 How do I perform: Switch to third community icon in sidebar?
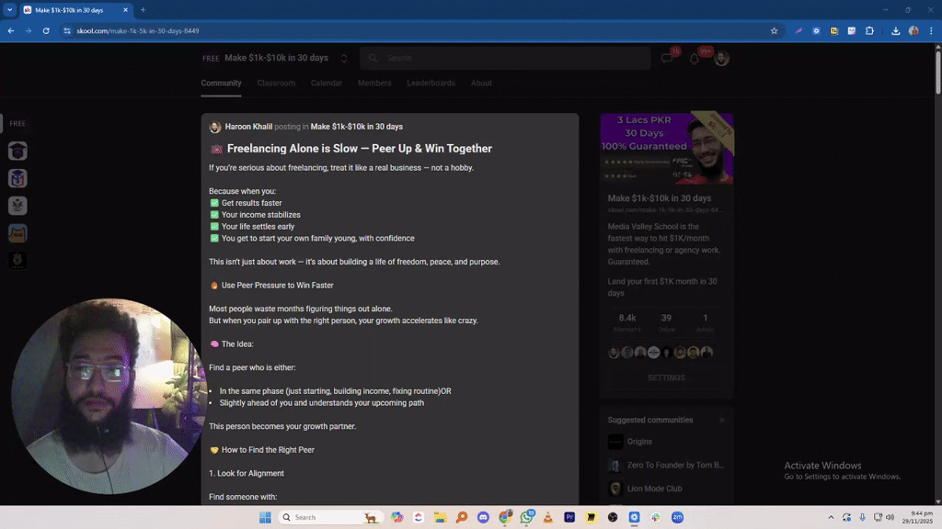coord(17,206)
